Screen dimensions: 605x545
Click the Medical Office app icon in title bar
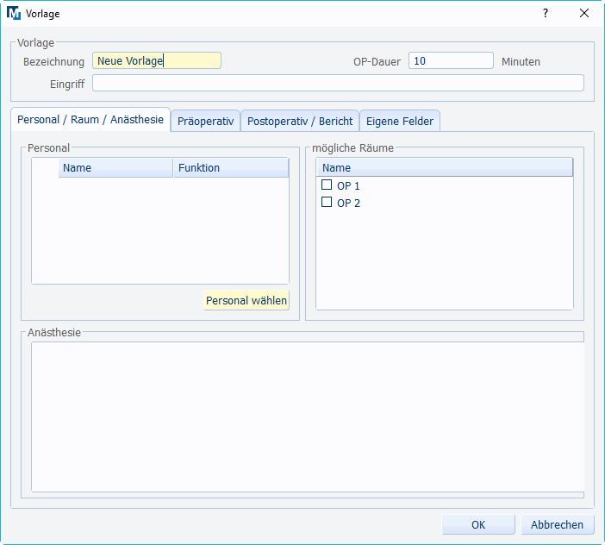pos(14,14)
